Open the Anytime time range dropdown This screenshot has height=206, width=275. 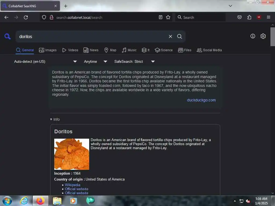95,61
